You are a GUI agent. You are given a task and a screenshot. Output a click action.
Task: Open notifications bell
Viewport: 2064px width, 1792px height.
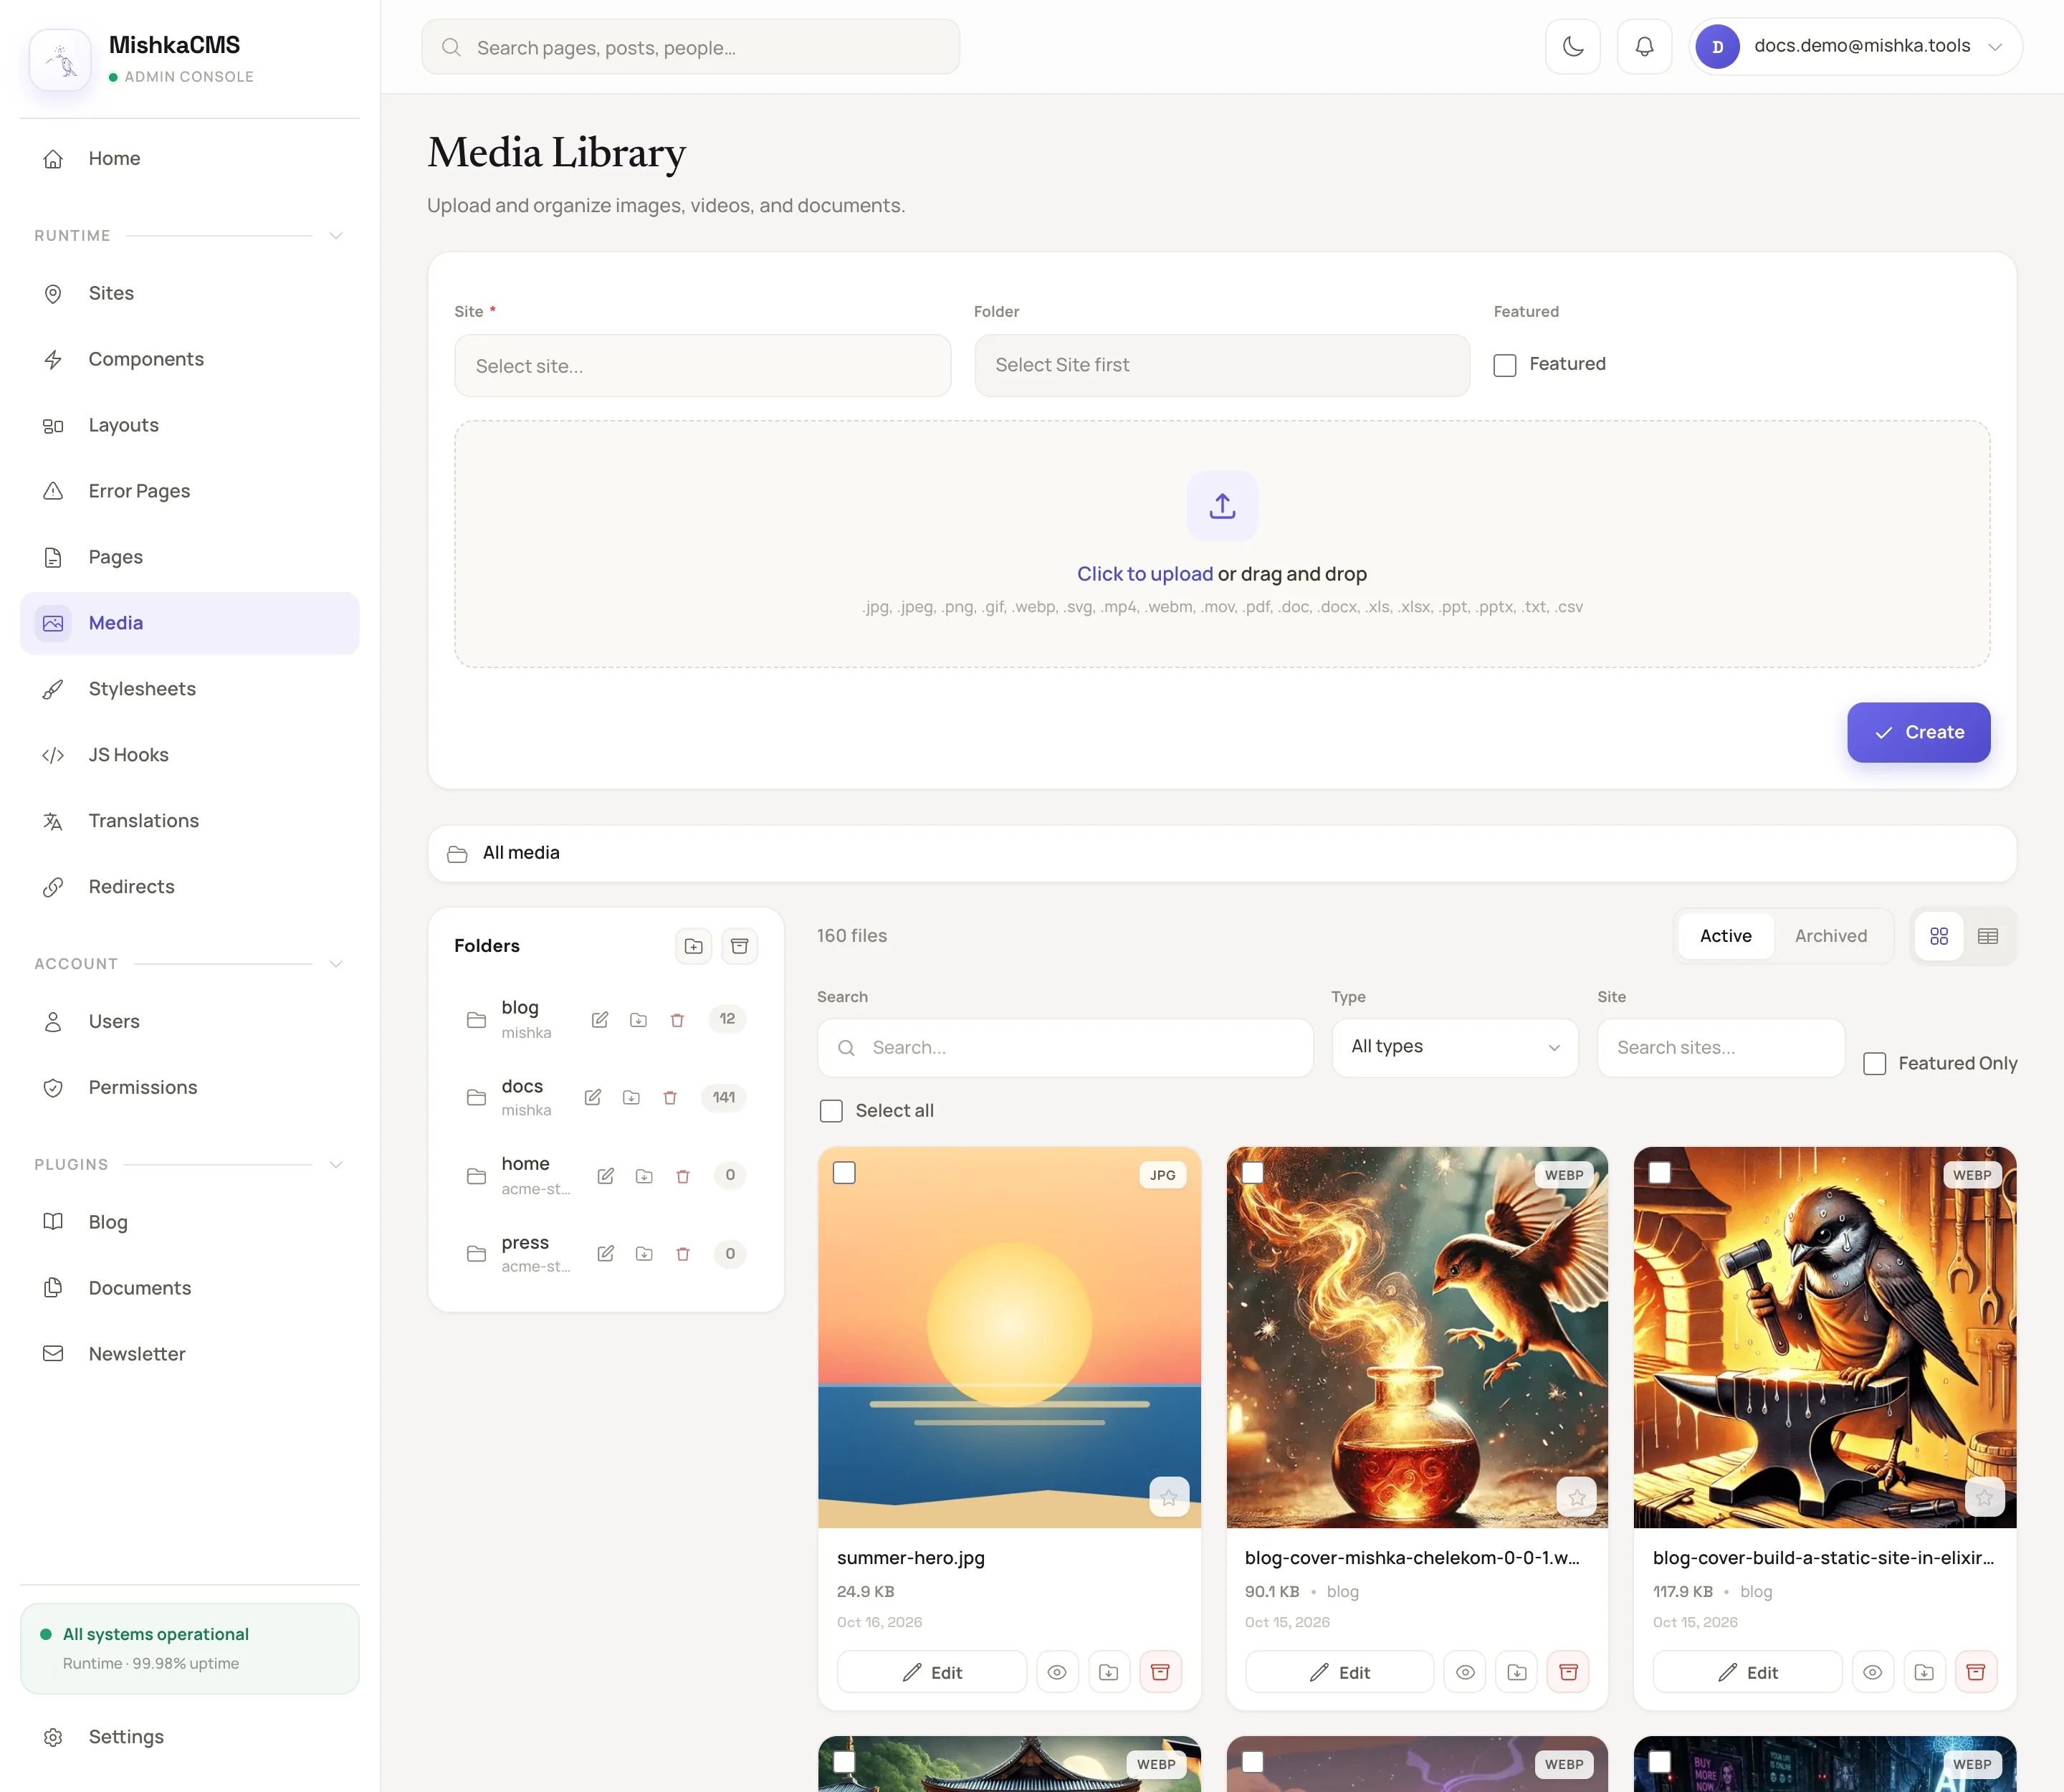point(1644,46)
